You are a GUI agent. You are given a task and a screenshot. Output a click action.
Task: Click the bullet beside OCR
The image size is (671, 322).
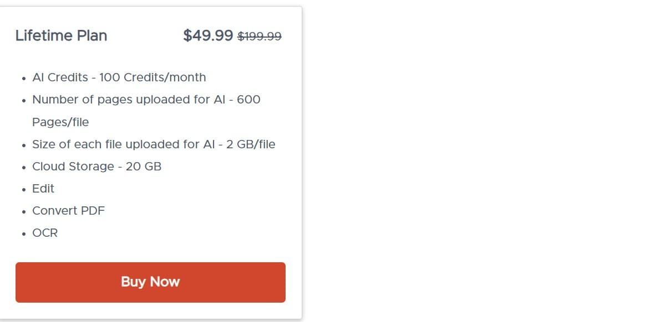(24, 233)
